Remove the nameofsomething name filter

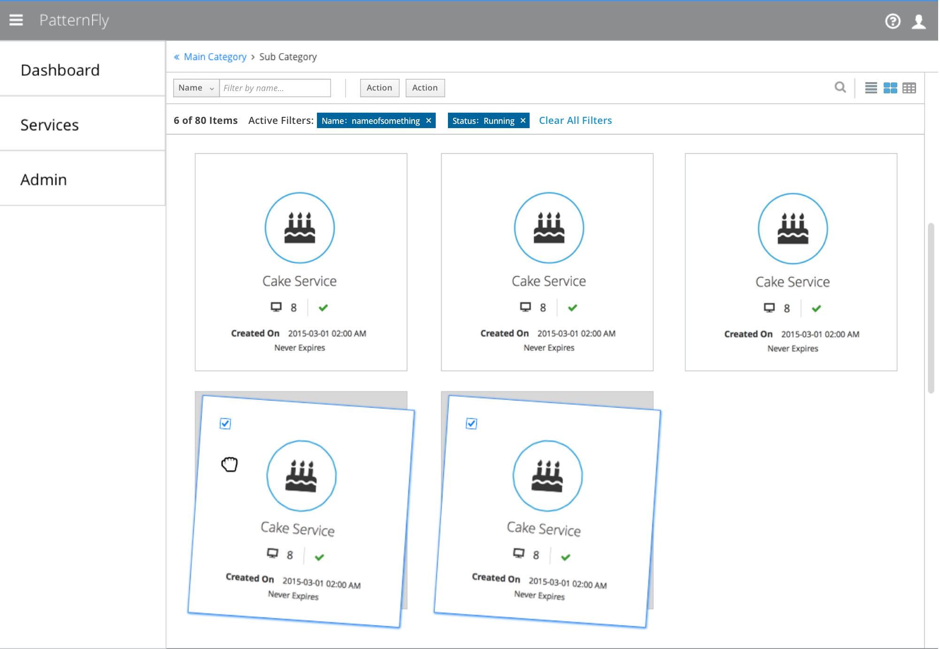coord(429,121)
